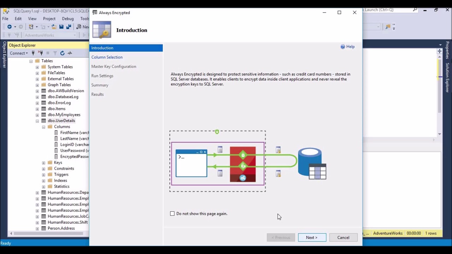452x254 pixels.
Task: Select the Person.Address table
Action: 61,229
